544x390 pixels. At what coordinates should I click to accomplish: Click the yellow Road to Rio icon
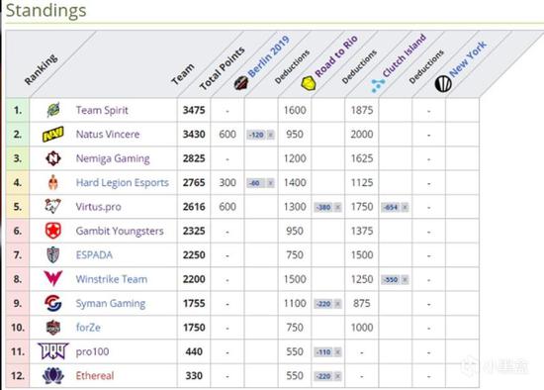click(x=308, y=83)
